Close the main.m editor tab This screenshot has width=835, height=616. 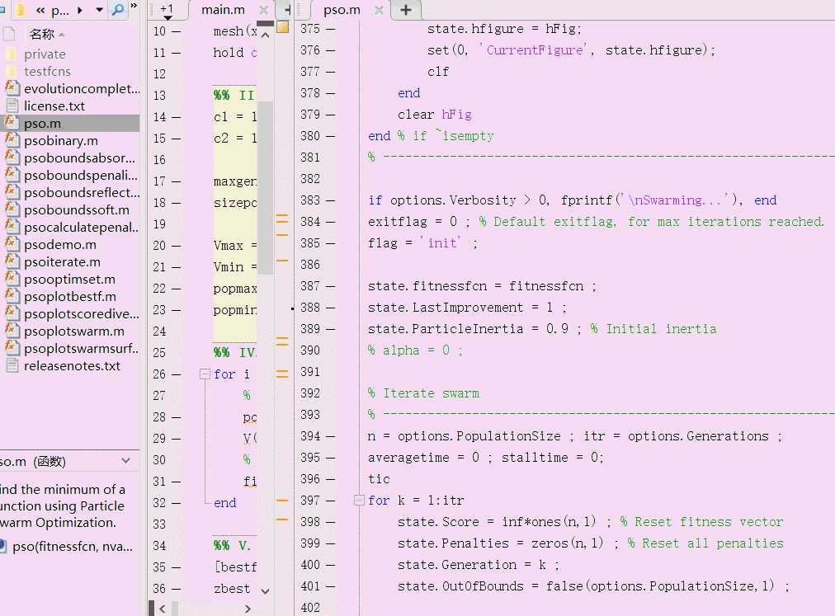tap(263, 10)
